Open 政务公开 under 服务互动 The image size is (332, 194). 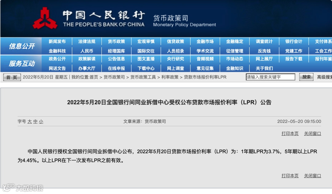(x=57, y=59)
